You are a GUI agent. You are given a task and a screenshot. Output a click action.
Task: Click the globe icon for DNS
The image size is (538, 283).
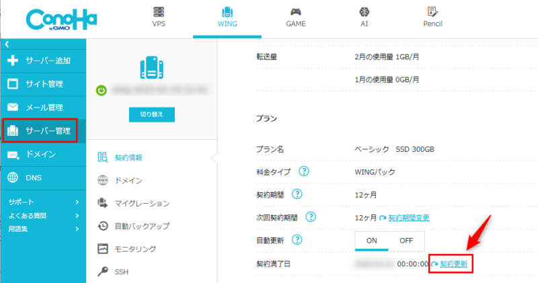coord(13,177)
